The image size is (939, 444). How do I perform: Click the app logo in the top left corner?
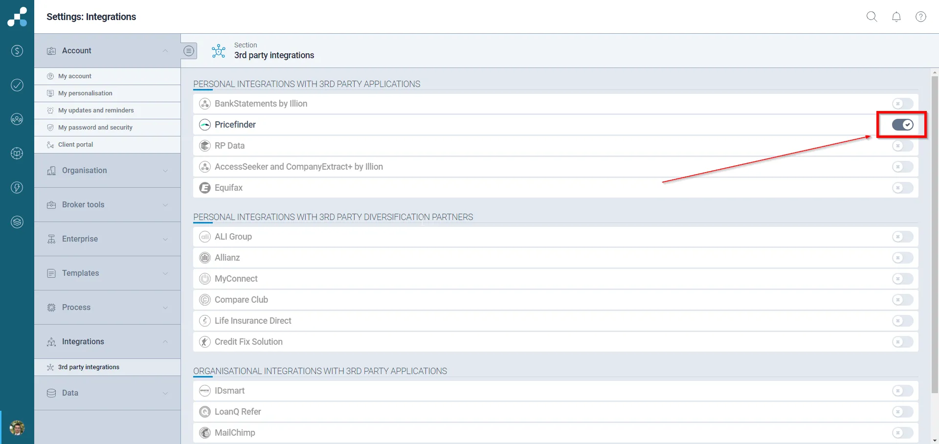(x=17, y=17)
